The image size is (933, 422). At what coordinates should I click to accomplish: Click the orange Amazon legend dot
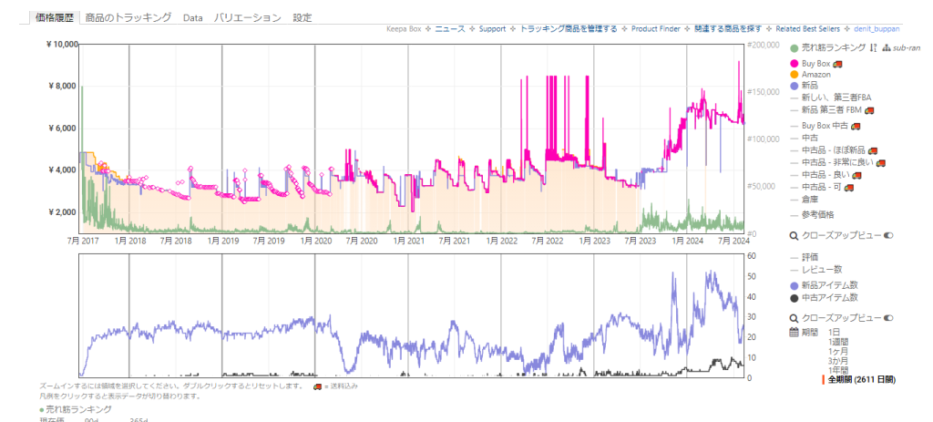[x=795, y=75]
